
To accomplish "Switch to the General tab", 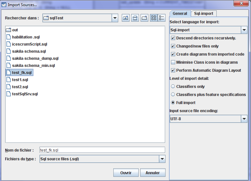I will point(180,14).
